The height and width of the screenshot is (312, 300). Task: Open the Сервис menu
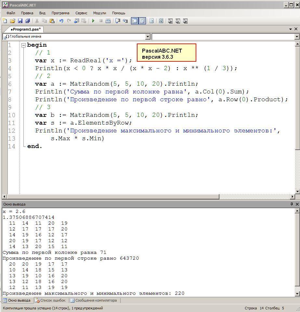click(x=81, y=13)
